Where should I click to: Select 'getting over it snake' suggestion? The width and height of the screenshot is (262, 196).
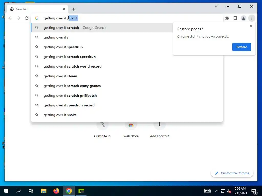click(127, 115)
